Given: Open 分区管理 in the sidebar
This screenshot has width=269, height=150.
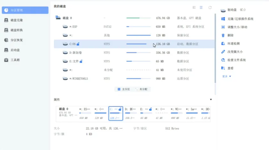Looking at the screenshot, I should [x=25, y=10].
